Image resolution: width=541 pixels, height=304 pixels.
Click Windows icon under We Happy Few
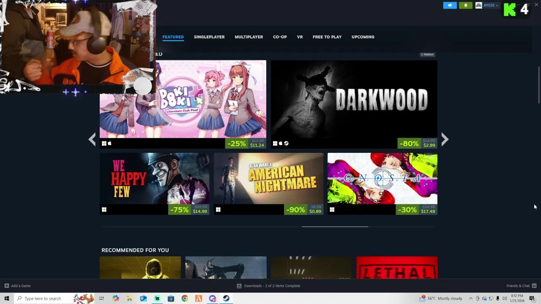(104, 210)
